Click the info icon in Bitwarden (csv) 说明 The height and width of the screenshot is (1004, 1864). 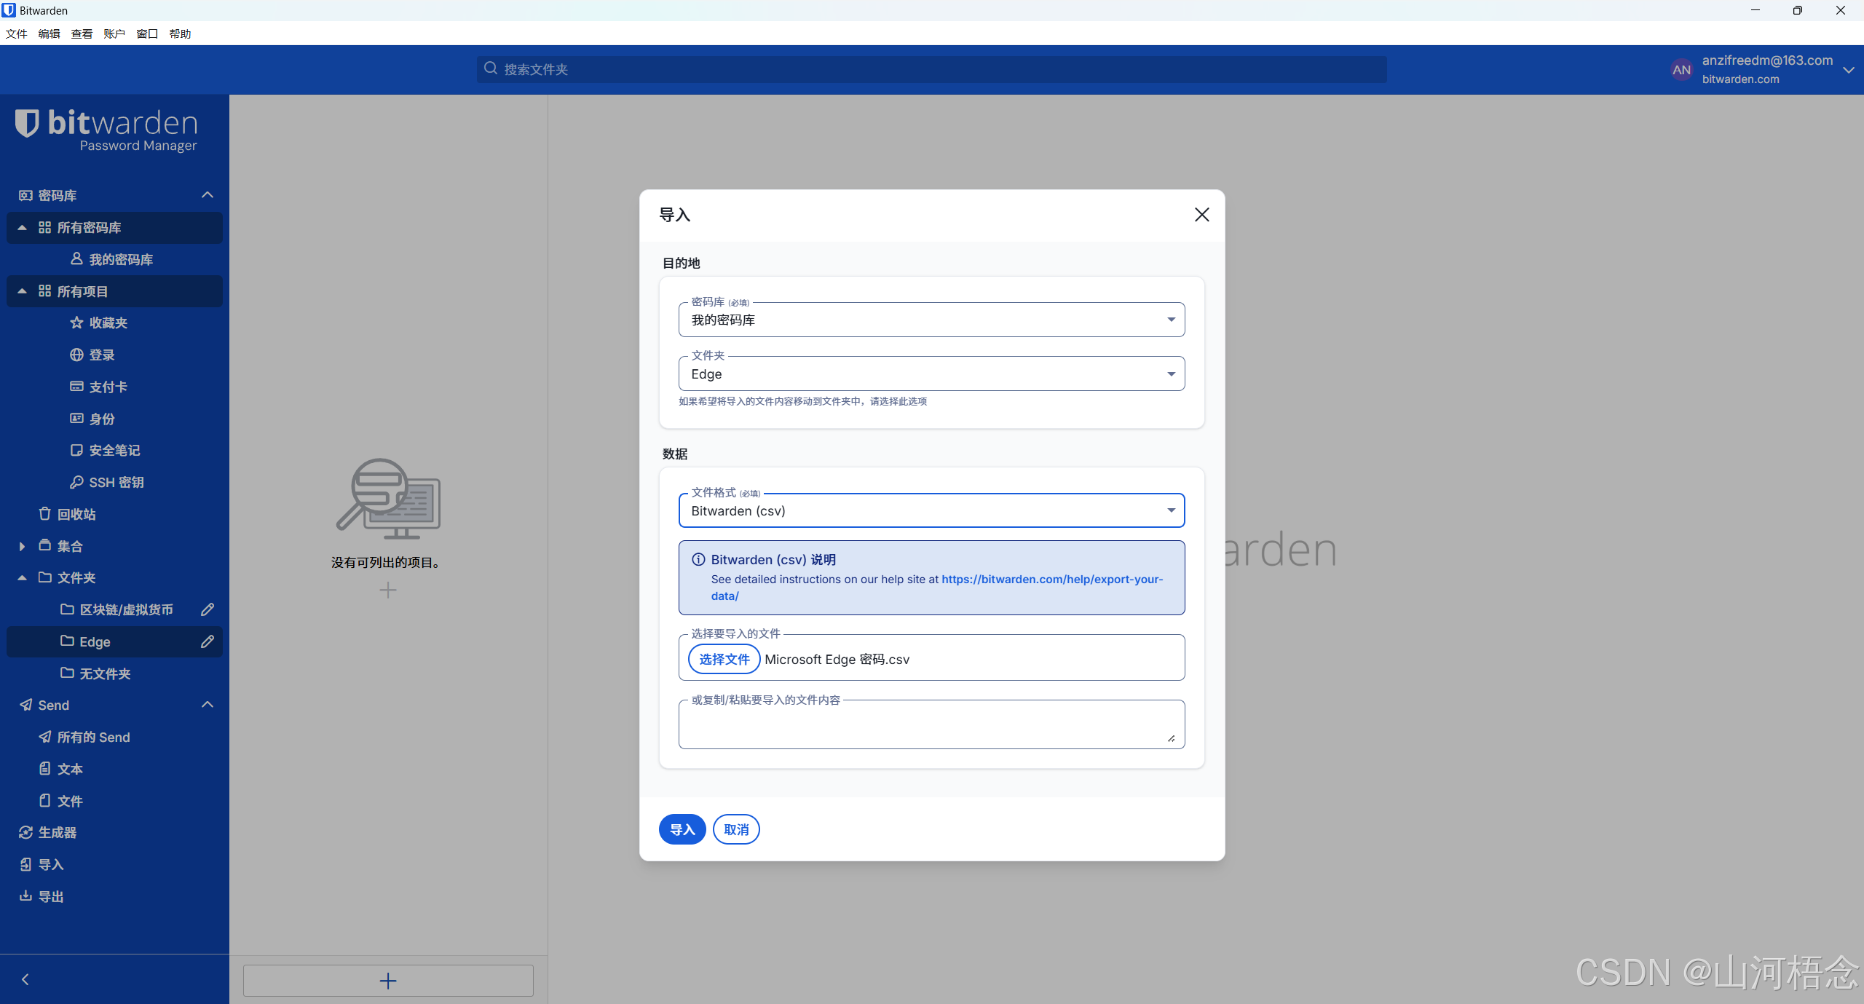[x=698, y=559]
